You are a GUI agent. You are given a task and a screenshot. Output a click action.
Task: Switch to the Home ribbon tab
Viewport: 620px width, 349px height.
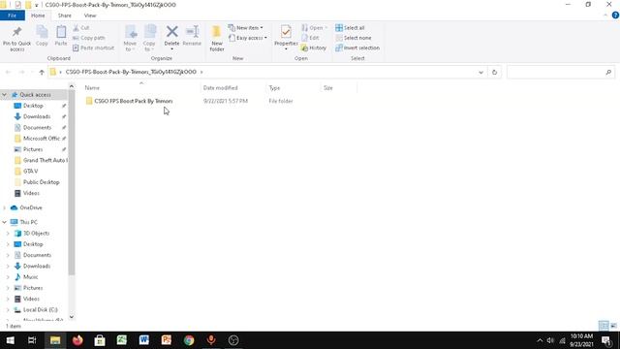[38, 16]
